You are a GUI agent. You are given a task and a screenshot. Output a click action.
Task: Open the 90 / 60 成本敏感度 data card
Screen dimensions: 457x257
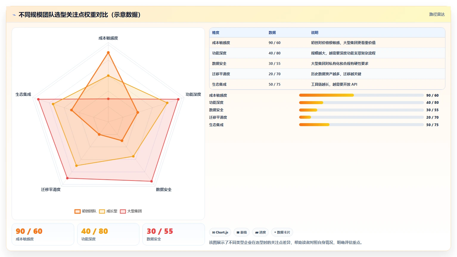click(x=43, y=234)
